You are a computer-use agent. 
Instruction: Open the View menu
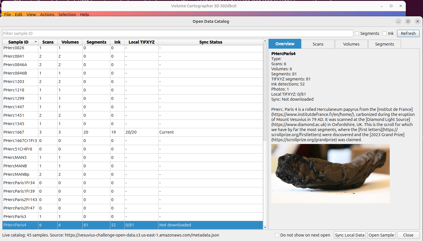point(31,14)
